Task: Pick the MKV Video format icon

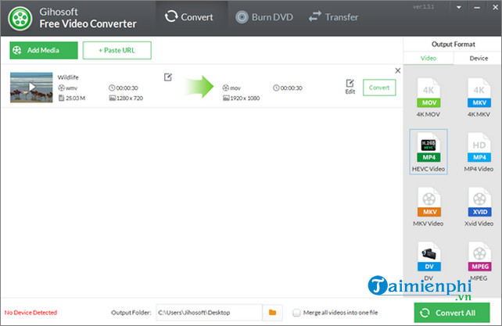Action: (x=428, y=207)
